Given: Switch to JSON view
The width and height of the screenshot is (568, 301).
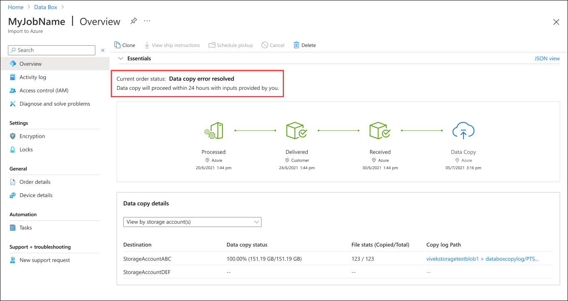Looking at the screenshot, I should pos(547,58).
